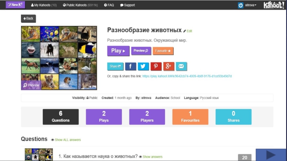Click the pencil Edit icon beside title

click(185, 31)
